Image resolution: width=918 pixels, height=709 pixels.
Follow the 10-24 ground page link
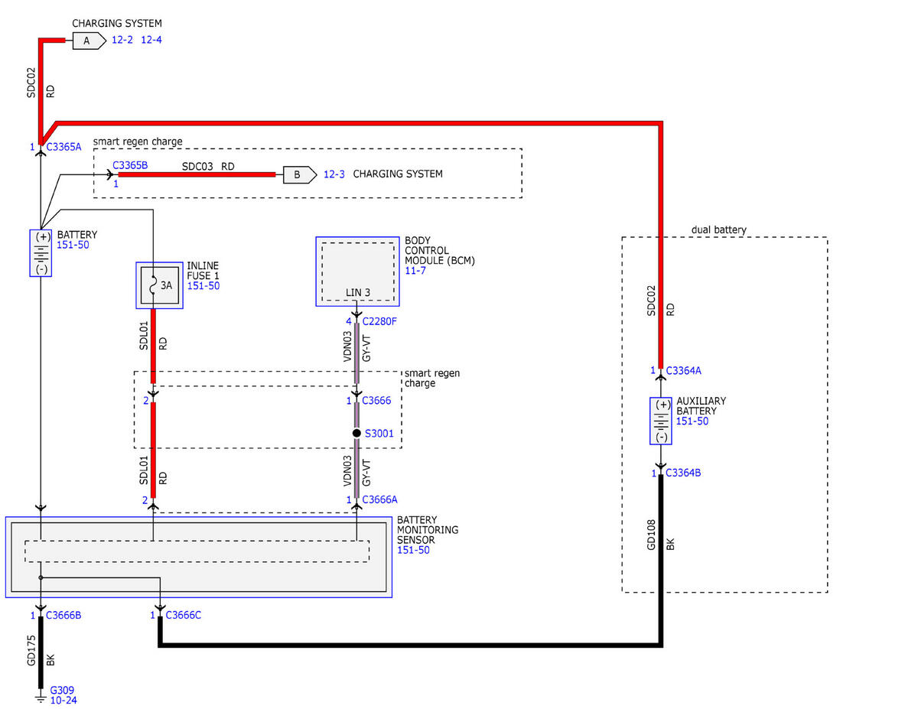pos(63,700)
